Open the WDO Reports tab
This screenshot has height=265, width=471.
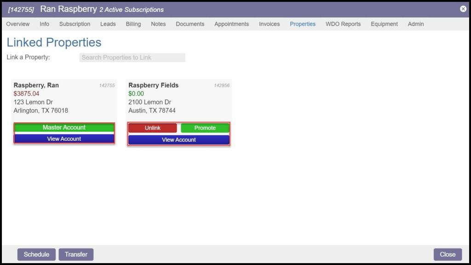point(343,24)
